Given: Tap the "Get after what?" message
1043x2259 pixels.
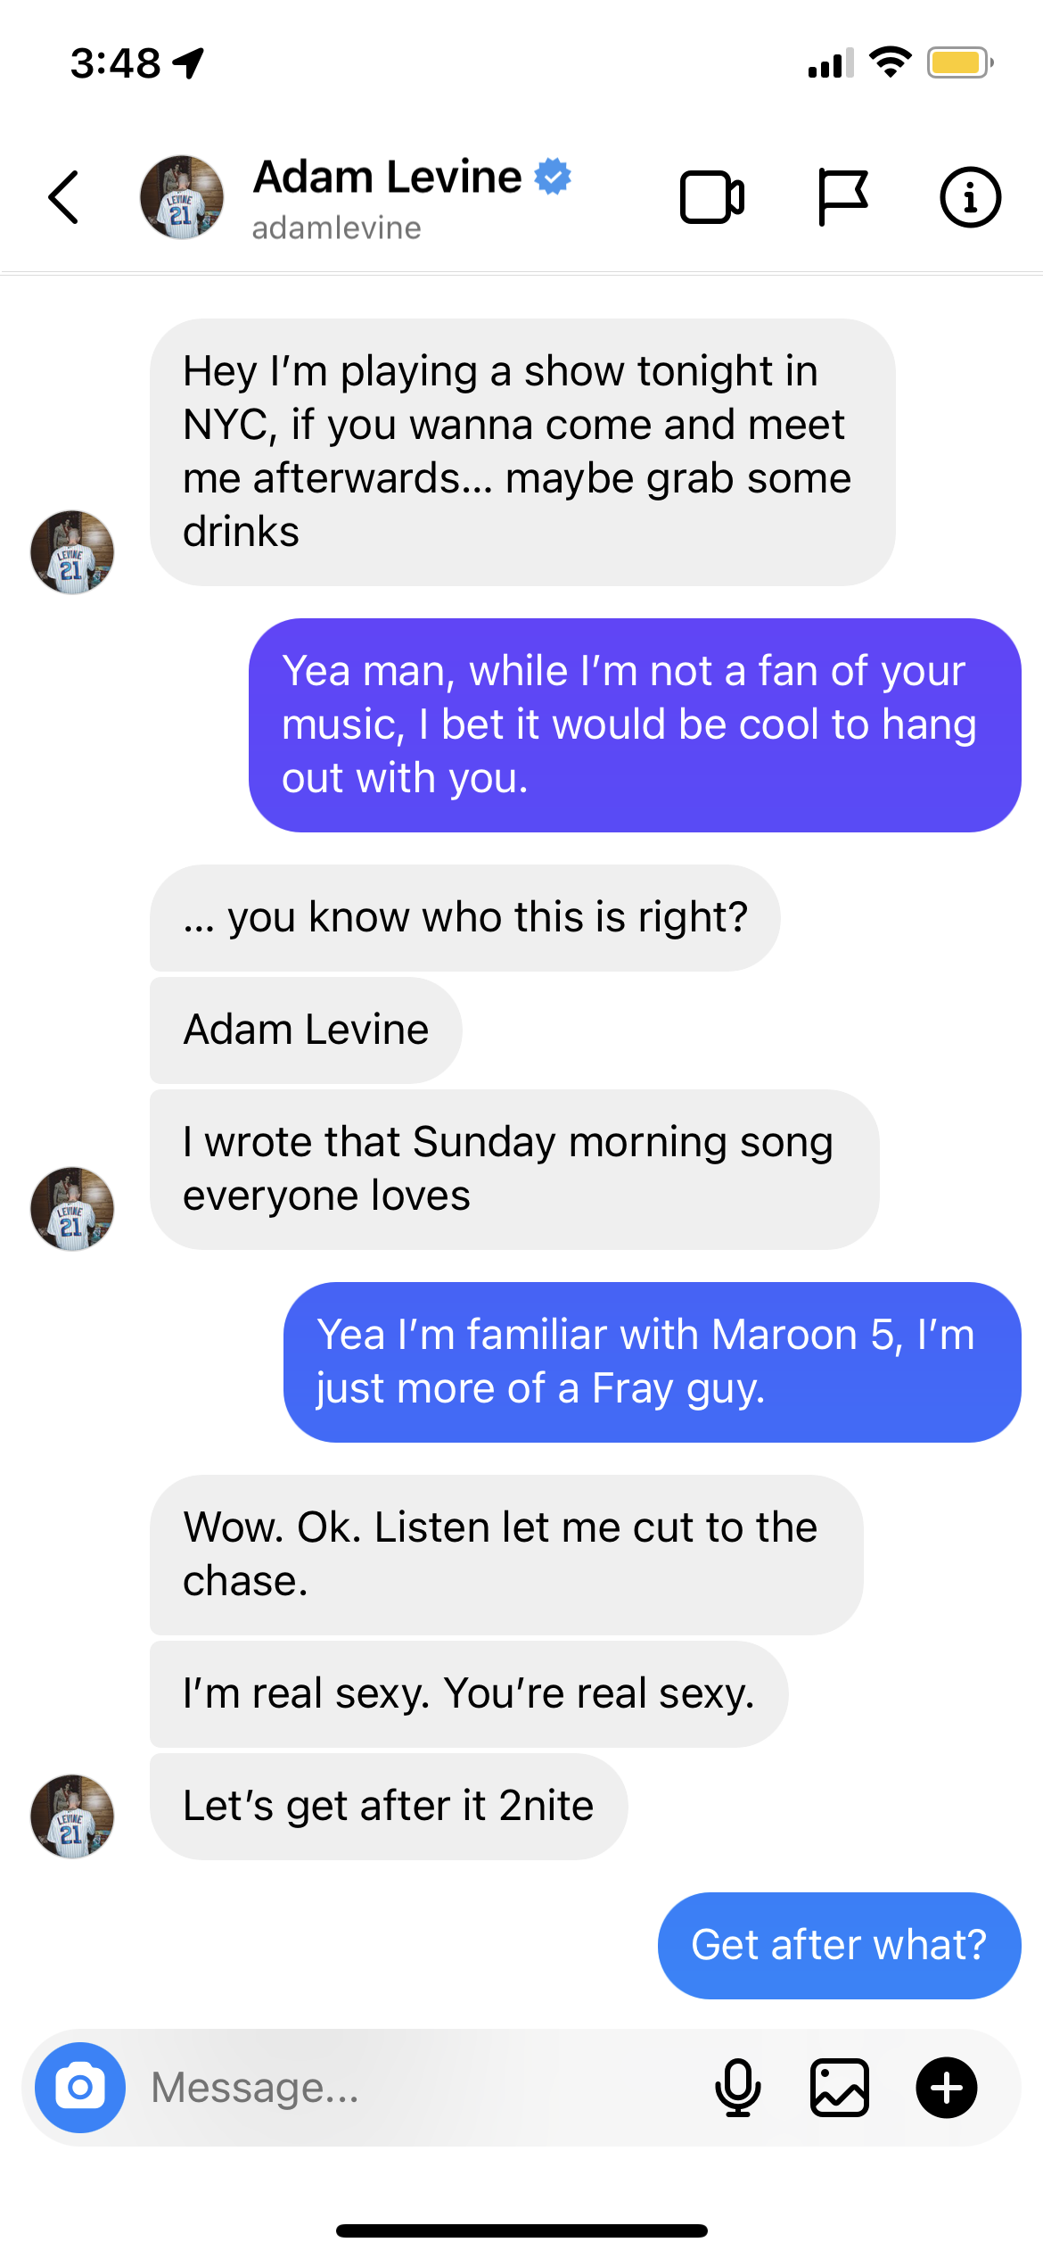Looking at the screenshot, I should (838, 1945).
